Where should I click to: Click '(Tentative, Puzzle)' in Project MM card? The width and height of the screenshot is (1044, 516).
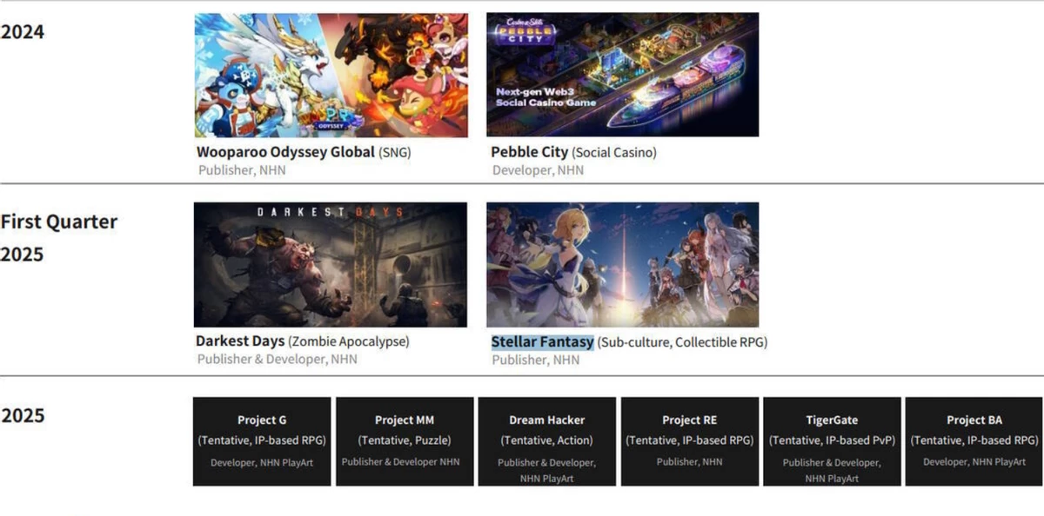point(405,440)
